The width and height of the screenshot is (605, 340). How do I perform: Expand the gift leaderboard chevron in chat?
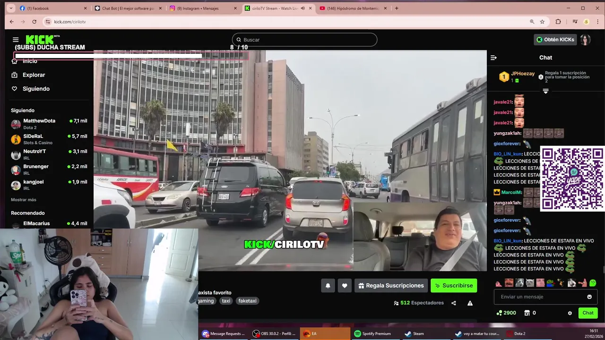[x=545, y=91]
